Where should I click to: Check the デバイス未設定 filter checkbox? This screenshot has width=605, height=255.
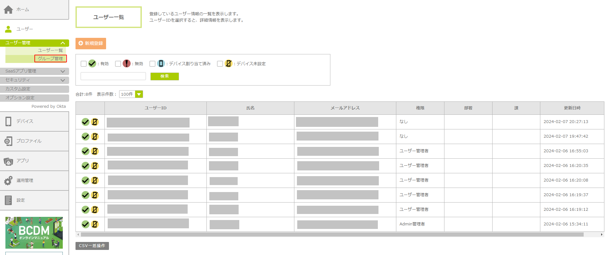click(x=220, y=64)
